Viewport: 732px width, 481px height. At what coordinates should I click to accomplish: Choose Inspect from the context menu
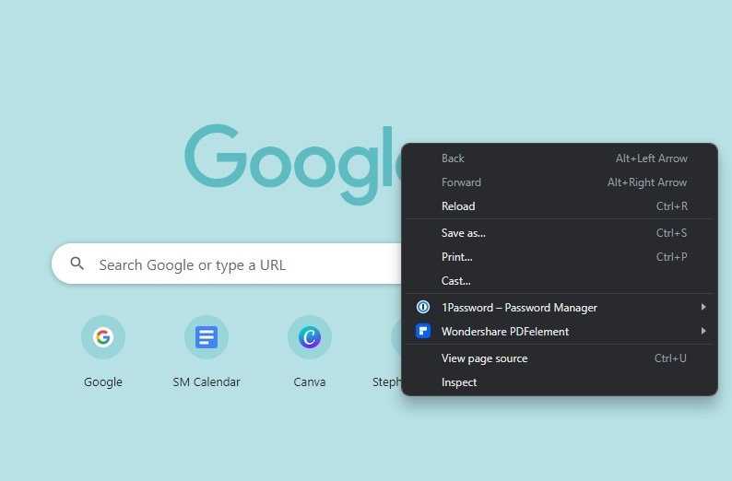point(560,382)
